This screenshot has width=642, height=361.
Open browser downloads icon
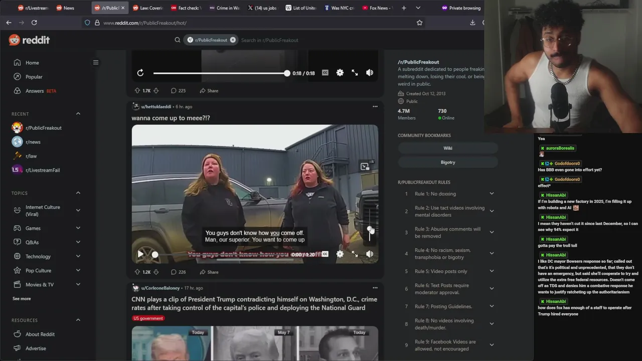[x=472, y=23]
